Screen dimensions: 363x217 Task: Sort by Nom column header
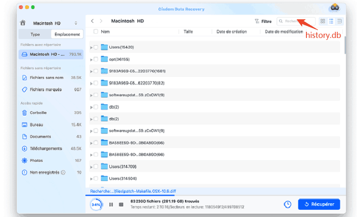coord(105,32)
